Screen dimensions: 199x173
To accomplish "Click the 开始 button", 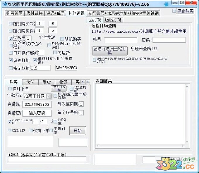I will (78, 131).
